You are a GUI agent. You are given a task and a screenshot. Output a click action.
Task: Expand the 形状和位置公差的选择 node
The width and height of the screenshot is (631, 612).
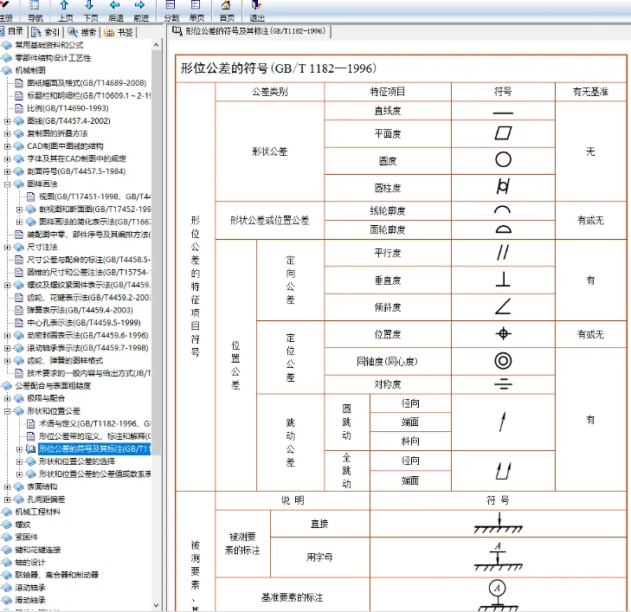coord(19,461)
